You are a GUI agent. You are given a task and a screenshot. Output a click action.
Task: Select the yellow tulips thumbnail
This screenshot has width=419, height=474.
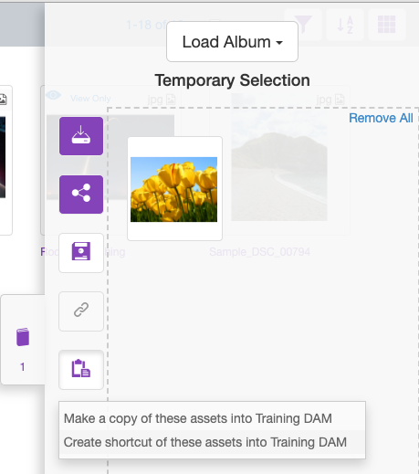[174, 189]
